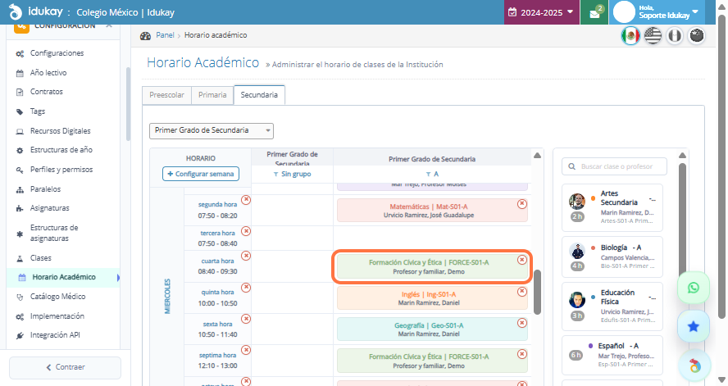Delete septima hora Formación Cívica y Ética block

coord(522,354)
